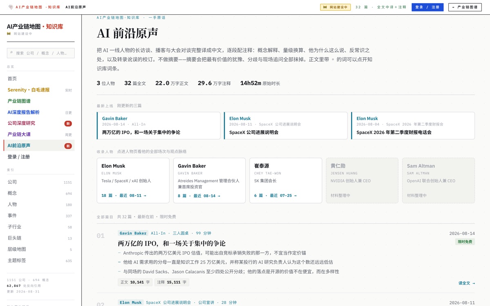Click the date 2026-08-14 on article 01
Viewport: 490px width, 306px height.
pyautogui.click(x=462, y=233)
